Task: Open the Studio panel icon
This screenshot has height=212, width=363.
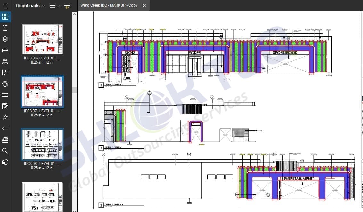Action: pos(5,162)
